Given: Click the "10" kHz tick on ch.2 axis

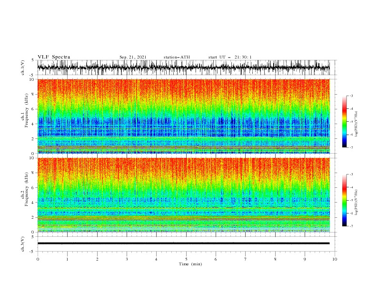Looking at the screenshot, I should 32,158.
